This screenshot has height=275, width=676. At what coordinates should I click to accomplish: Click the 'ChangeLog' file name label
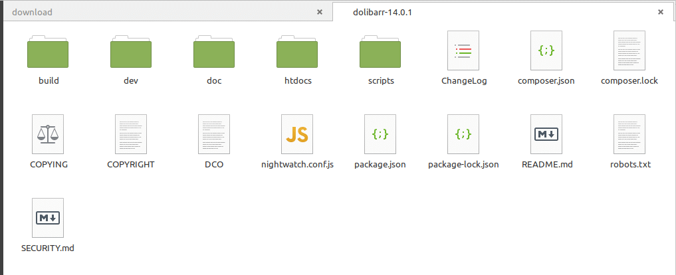click(x=464, y=80)
